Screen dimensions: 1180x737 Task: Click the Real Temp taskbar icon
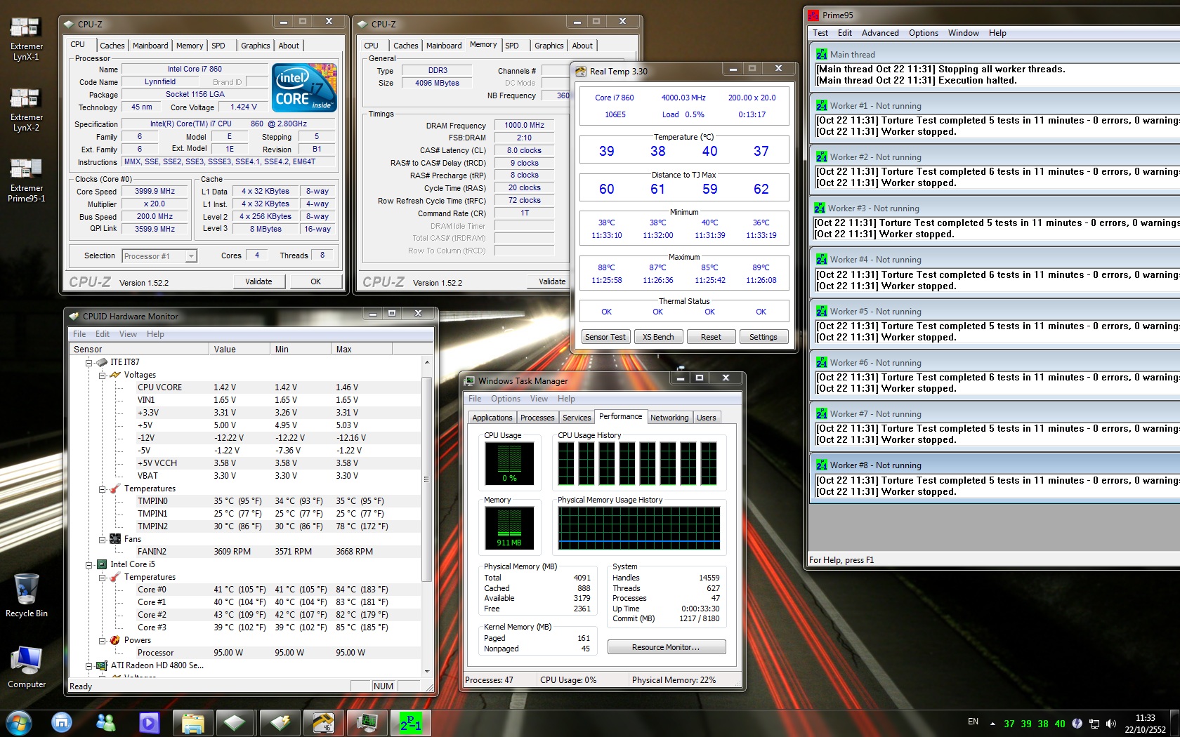click(323, 722)
